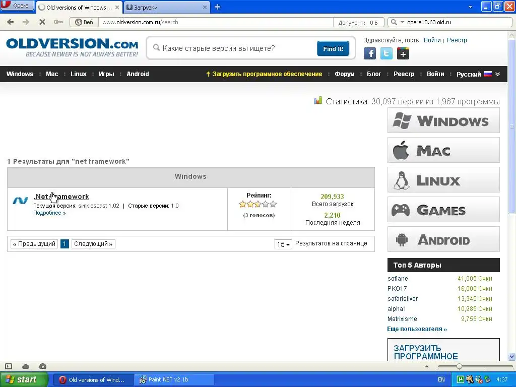Open the Twitter icon
Viewport: 516px width, 387px height.
[x=386, y=53]
